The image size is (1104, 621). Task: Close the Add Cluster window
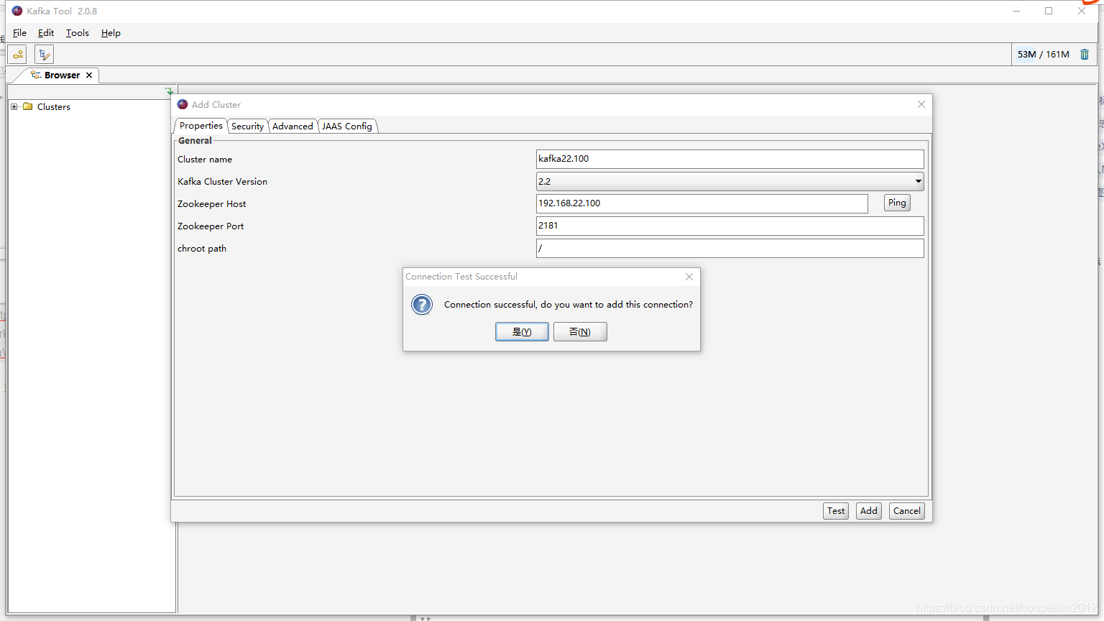[x=921, y=105]
